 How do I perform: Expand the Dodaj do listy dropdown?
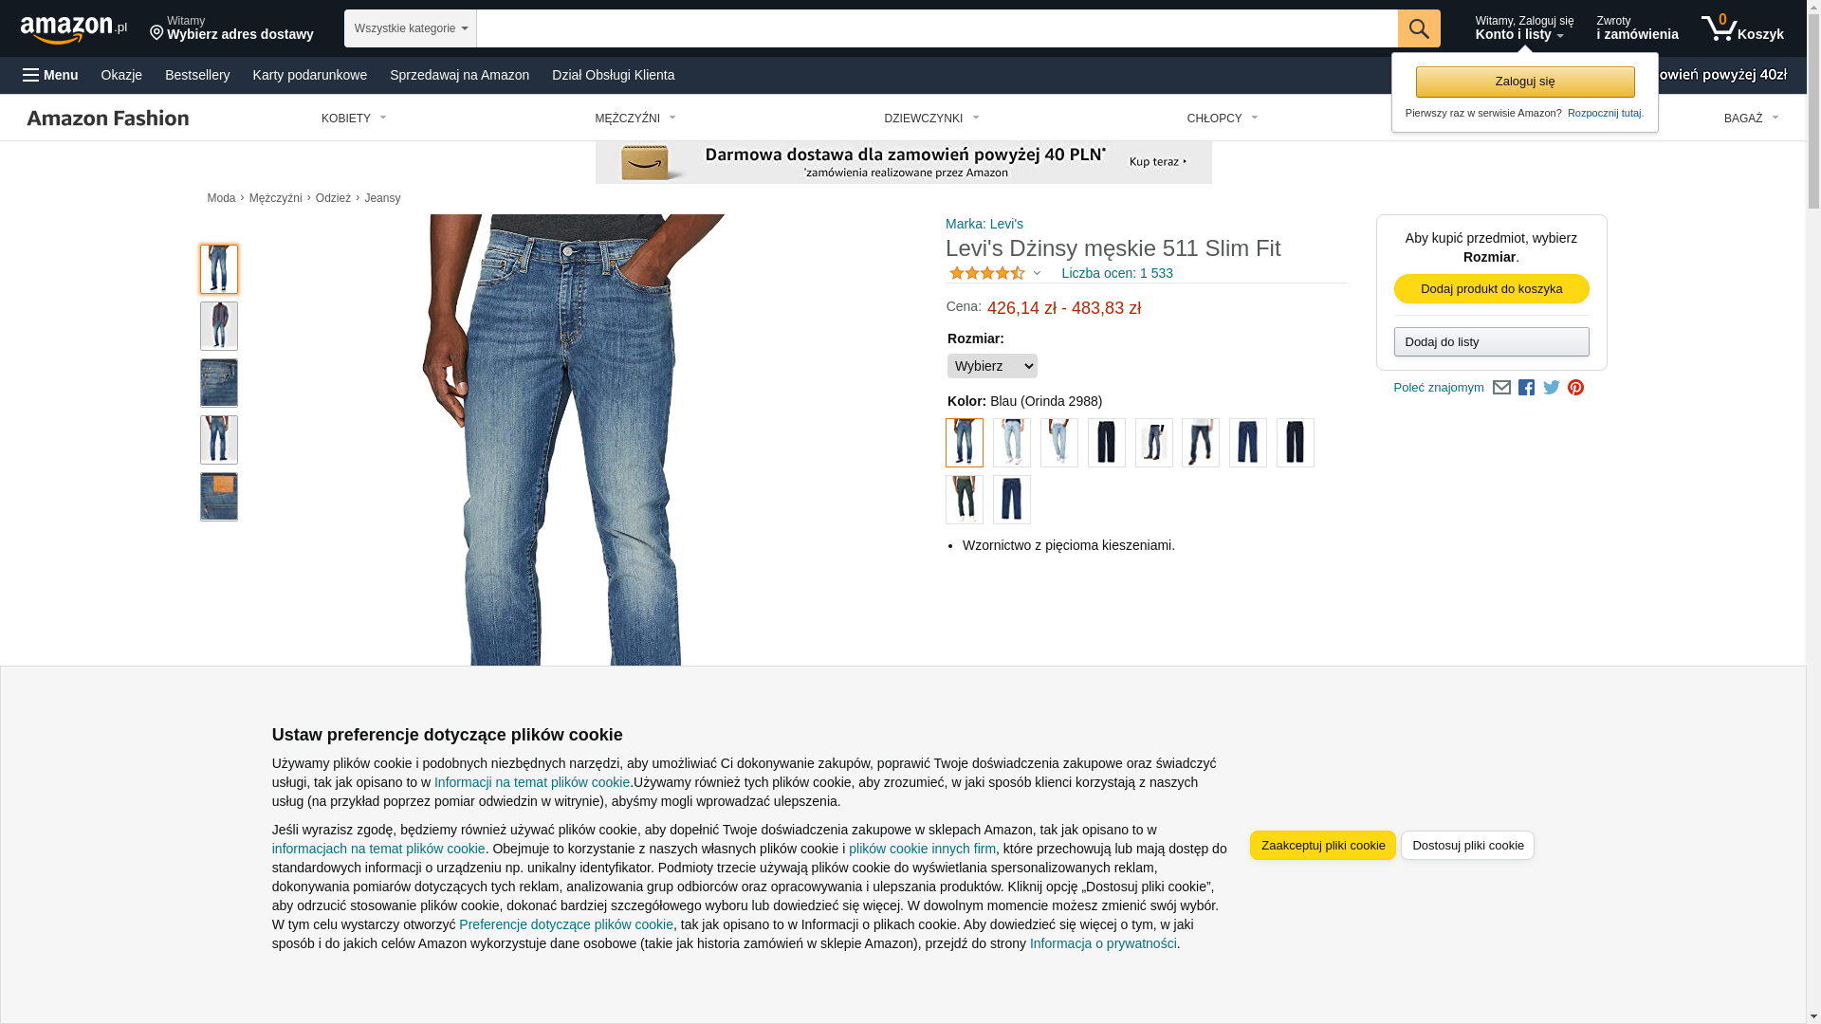1491,342
